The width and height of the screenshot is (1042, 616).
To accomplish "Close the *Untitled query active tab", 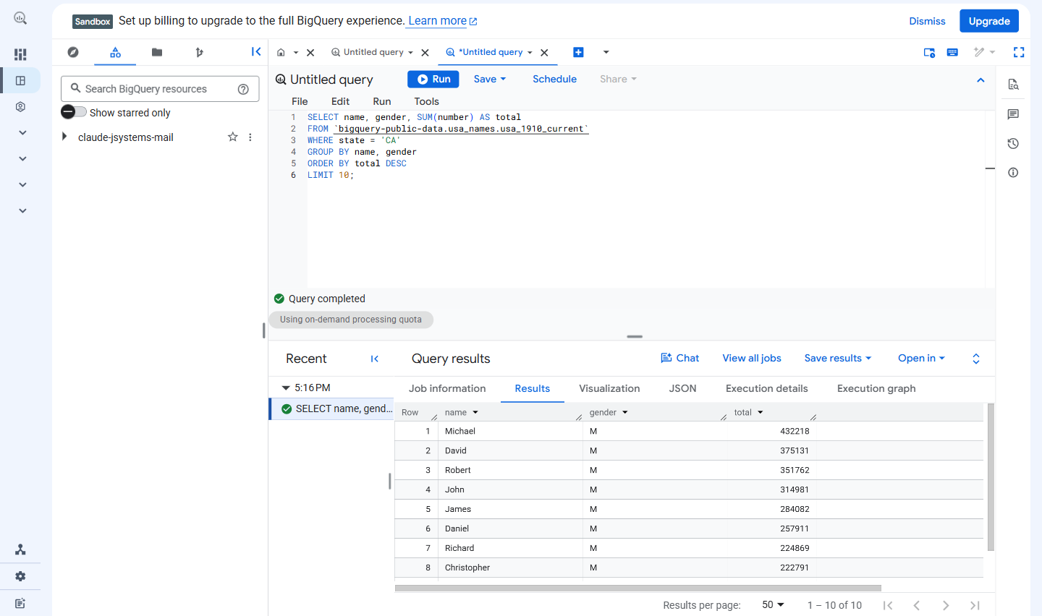I will (544, 52).
